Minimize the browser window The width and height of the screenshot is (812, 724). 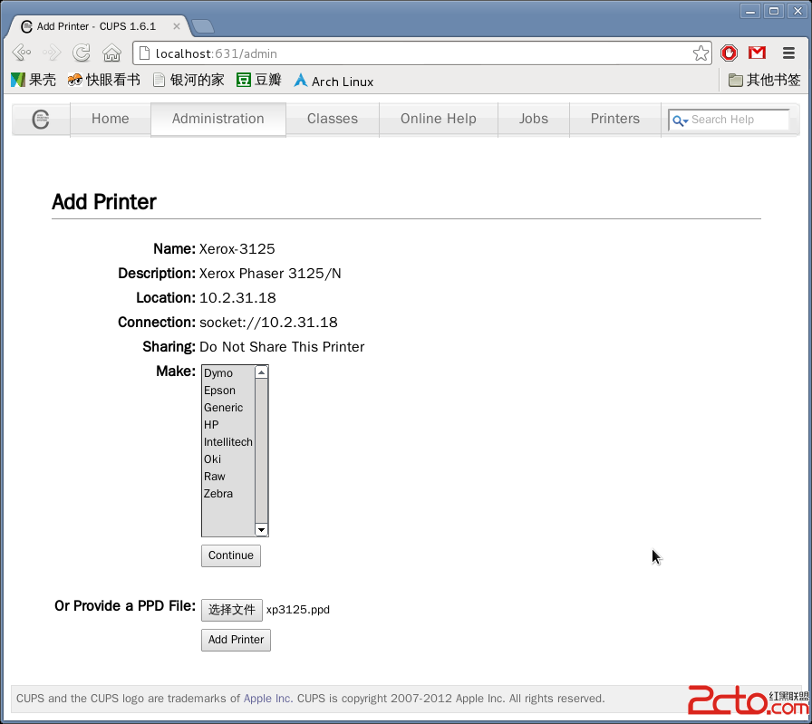tap(749, 11)
